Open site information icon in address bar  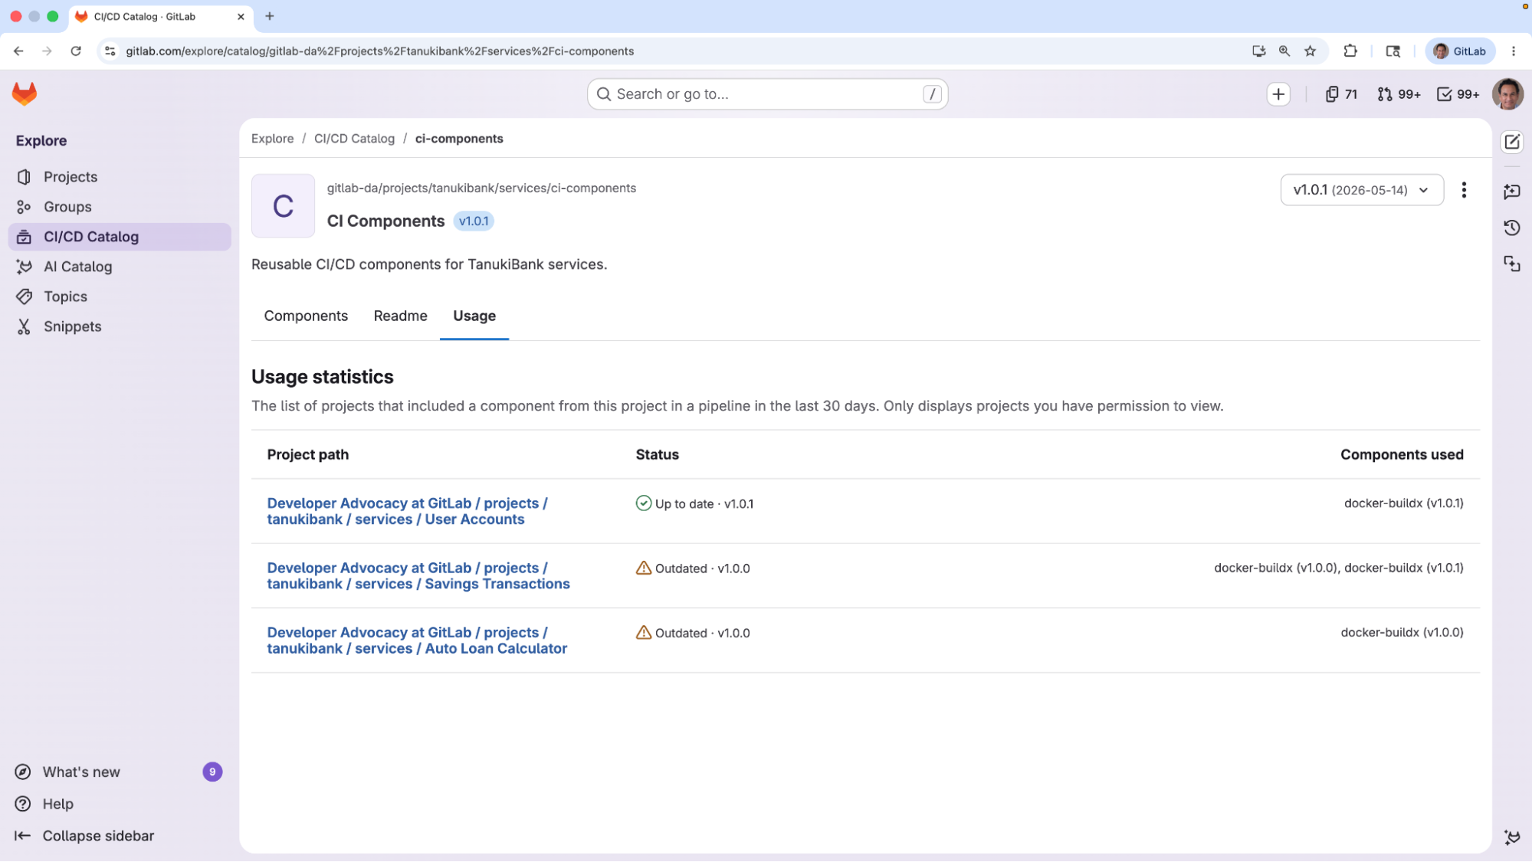(110, 51)
